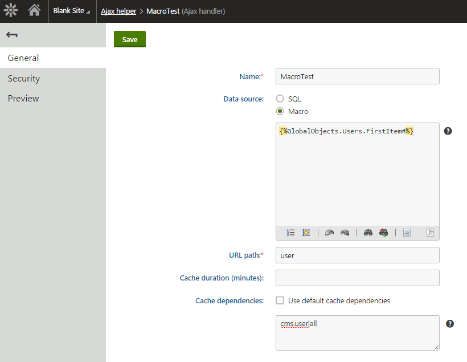The image size is (467, 362).
Task: Toggle line numbers in macro editor
Action: click(x=291, y=233)
